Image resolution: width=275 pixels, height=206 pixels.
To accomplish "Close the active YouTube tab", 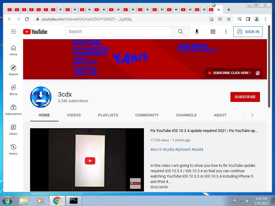I will 219,10.
